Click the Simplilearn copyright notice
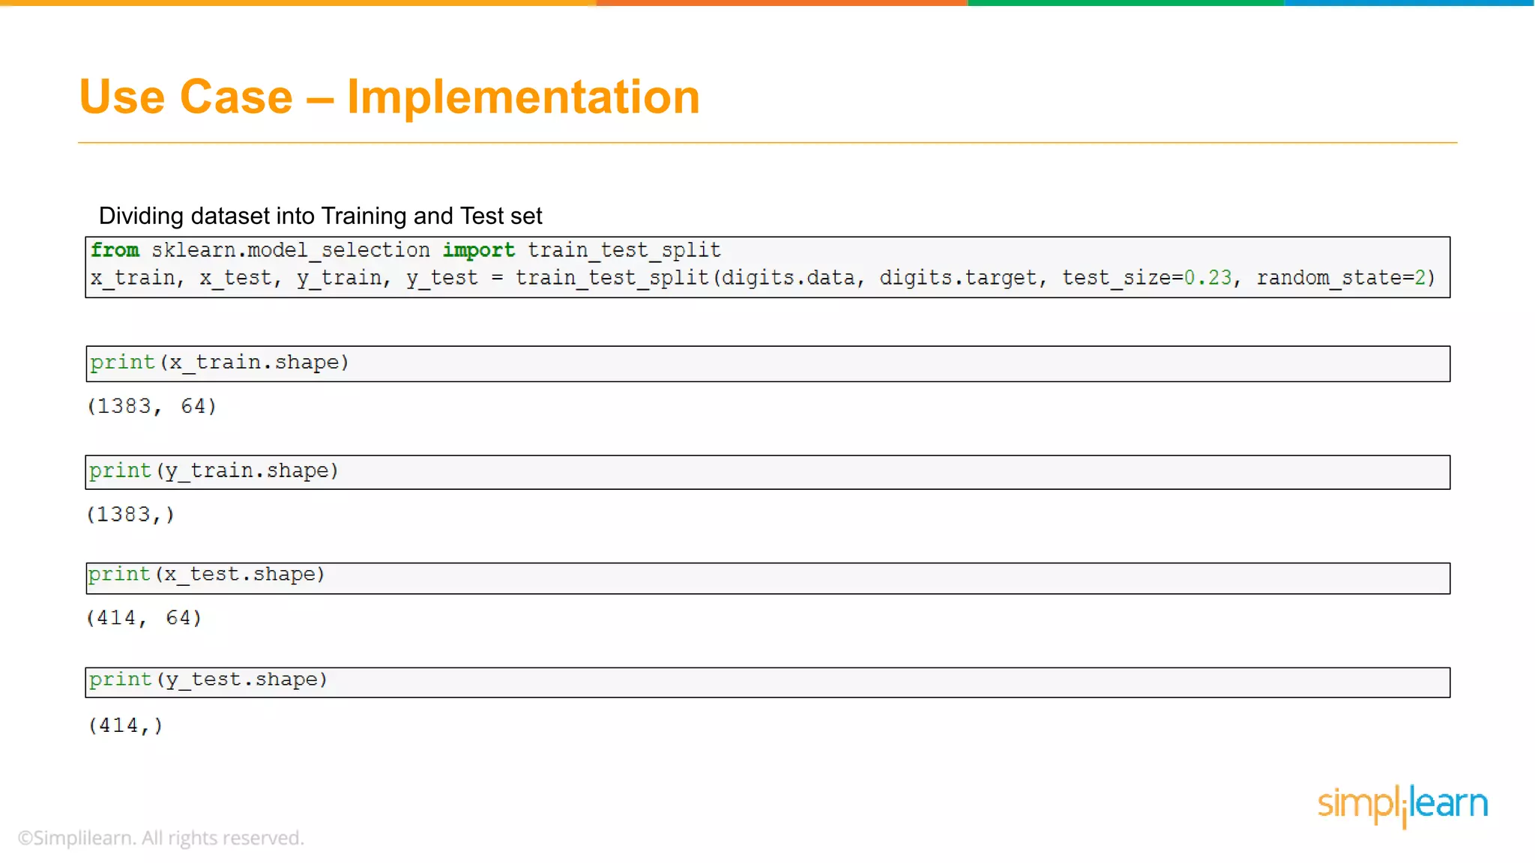The width and height of the screenshot is (1535, 863). pos(161,838)
